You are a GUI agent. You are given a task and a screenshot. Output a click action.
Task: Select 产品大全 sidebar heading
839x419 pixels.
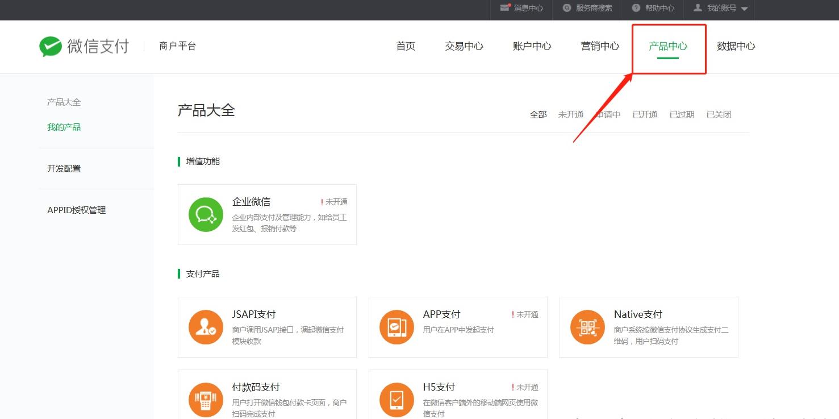[64, 102]
